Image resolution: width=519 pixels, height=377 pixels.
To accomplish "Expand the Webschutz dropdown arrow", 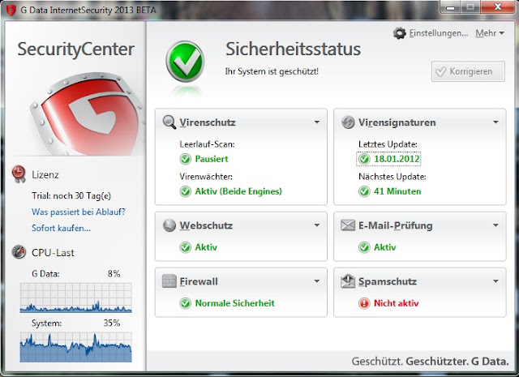I will (x=317, y=225).
